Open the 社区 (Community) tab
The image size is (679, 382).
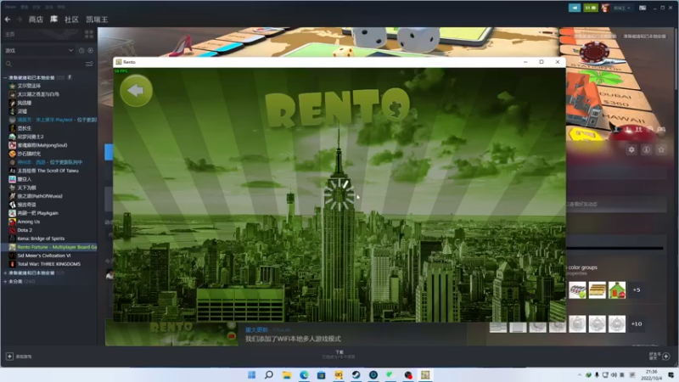pyautogui.click(x=71, y=20)
